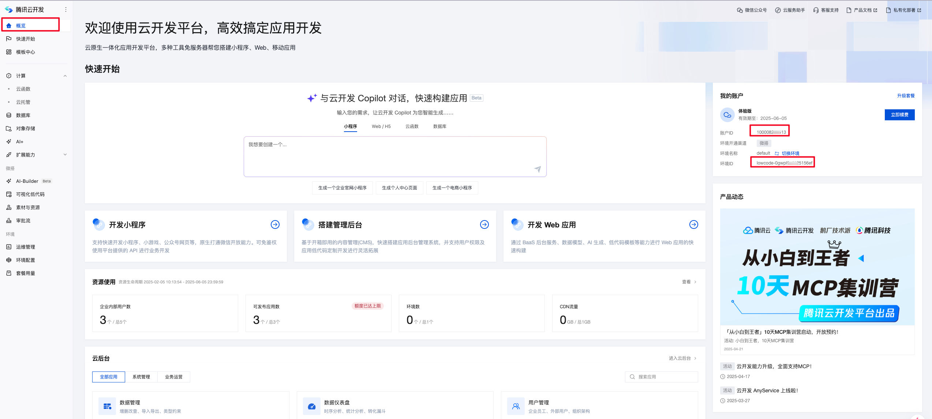Click 生成一个企业官网小程序 suggestion
This screenshot has height=419, width=932.
(343, 188)
